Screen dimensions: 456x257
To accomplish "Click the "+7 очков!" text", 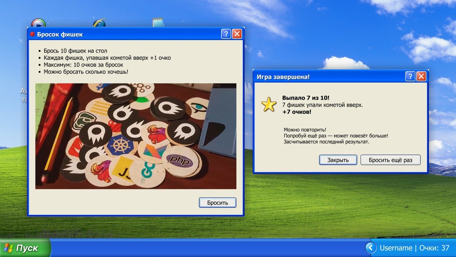I will point(297,112).
